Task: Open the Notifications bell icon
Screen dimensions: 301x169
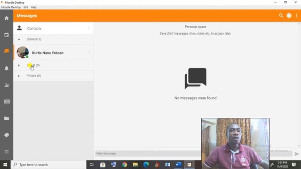Action: [7, 68]
